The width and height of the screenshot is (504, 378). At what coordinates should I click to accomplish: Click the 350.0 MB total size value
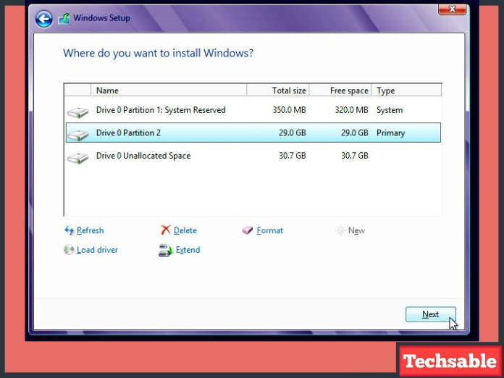[x=289, y=110]
